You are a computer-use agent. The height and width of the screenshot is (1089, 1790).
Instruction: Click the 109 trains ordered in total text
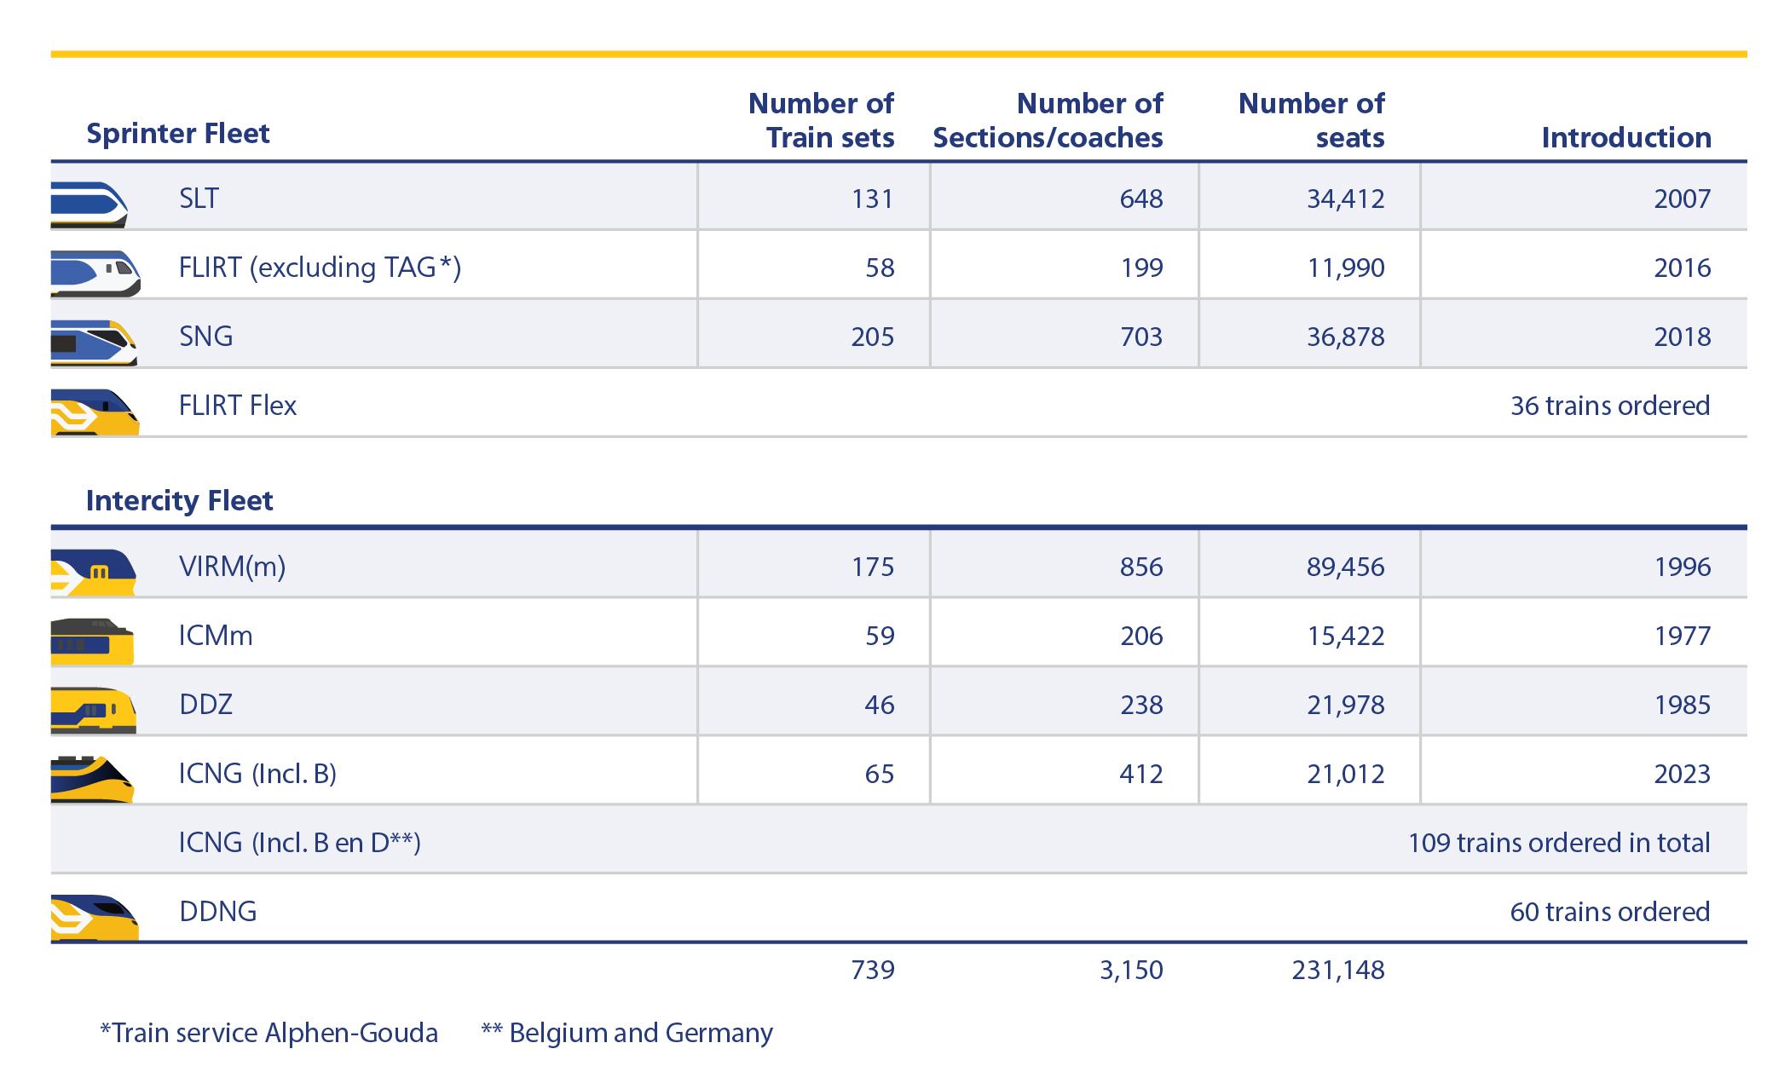click(1558, 843)
